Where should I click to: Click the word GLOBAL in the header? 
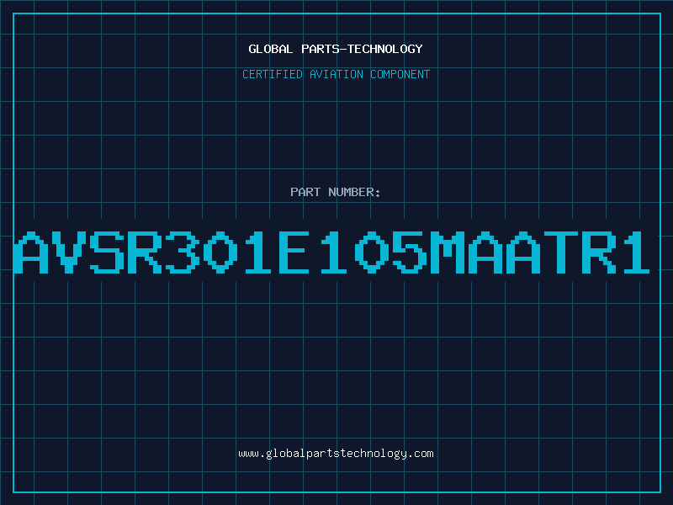(x=269, y=49)
